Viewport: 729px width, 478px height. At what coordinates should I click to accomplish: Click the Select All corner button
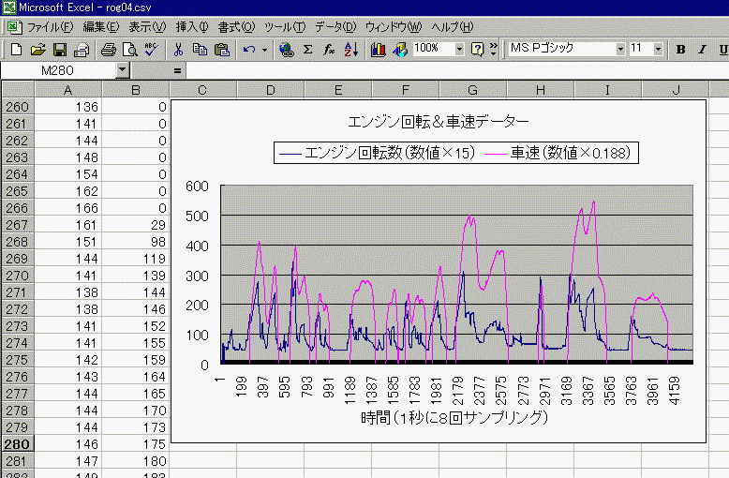[x=18, y=90]
